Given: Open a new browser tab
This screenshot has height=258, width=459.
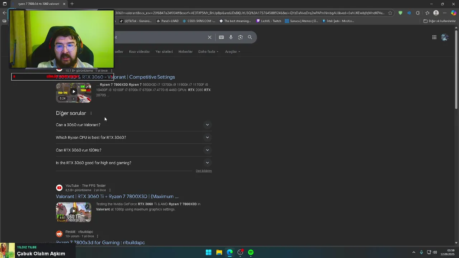Looking at the screenshot, I should [x=72, y=4].
